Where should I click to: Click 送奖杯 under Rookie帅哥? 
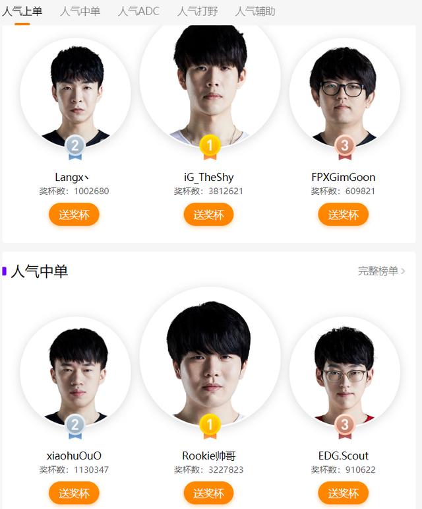(208, 493)
